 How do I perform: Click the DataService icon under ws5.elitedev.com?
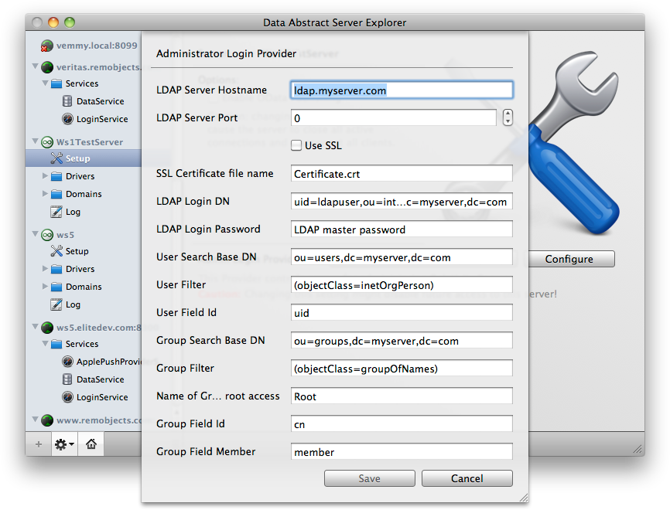pyautogui.click(x=67, y=379)
